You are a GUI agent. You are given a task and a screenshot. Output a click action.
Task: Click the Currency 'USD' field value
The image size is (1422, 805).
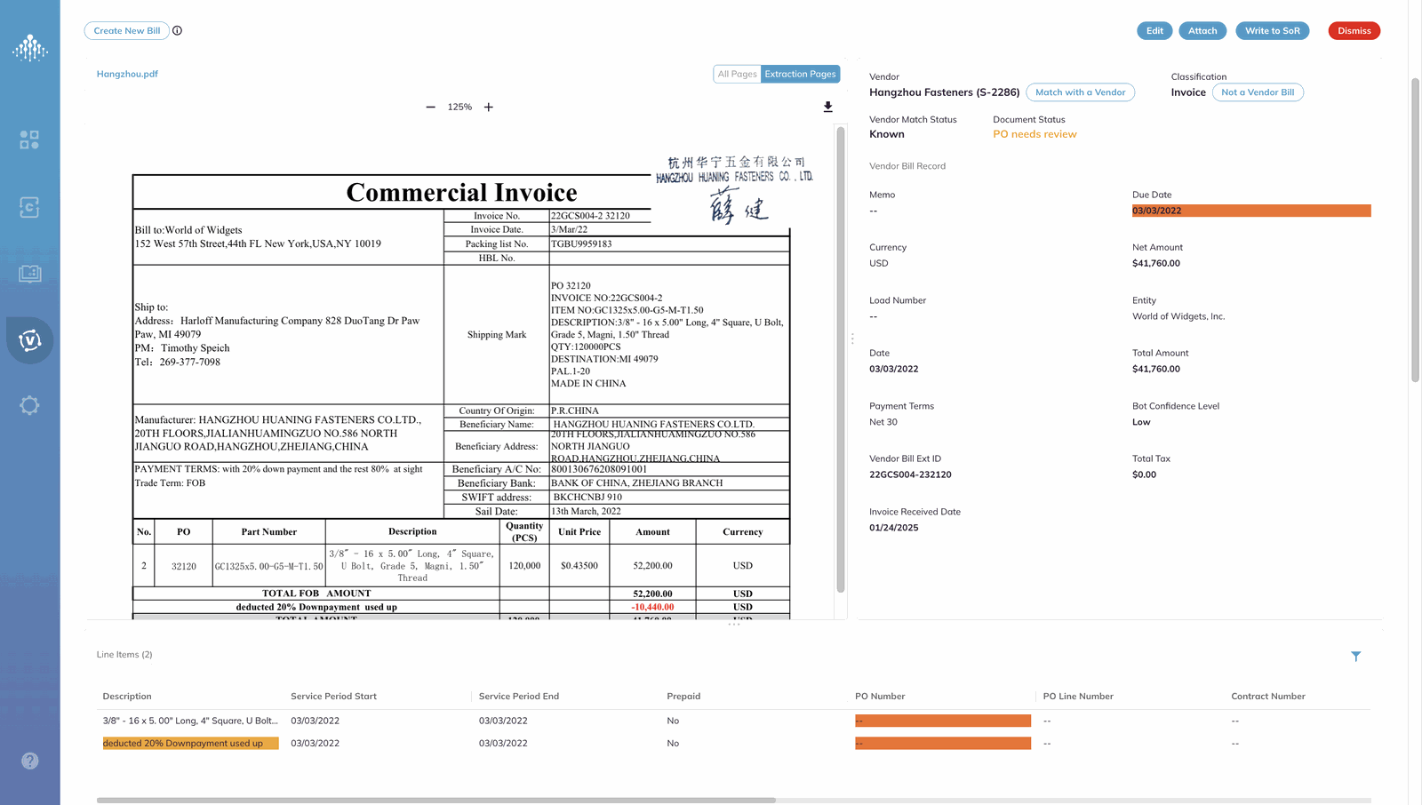pyautogui.click(x=879, y=263)
